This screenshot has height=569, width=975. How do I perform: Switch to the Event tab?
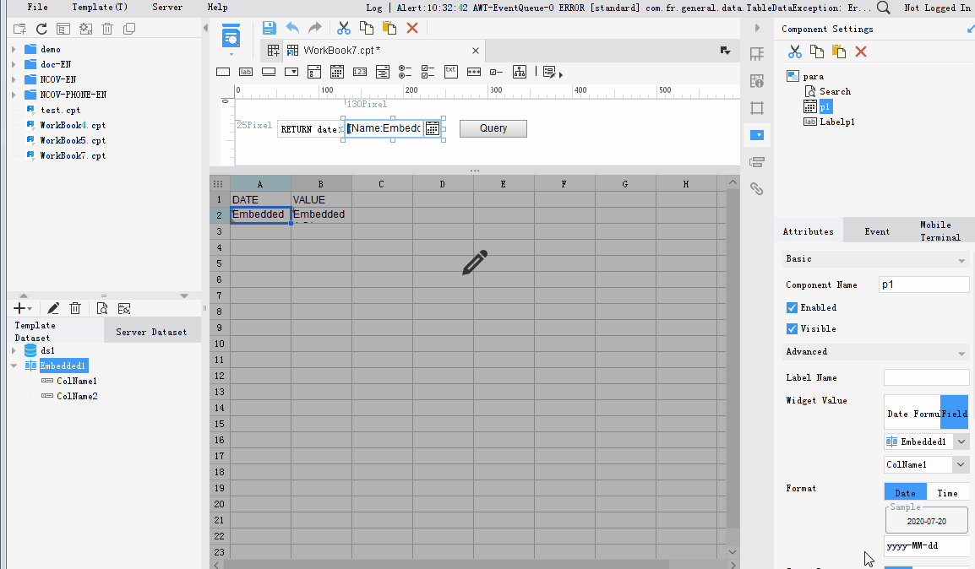(877, 231)
